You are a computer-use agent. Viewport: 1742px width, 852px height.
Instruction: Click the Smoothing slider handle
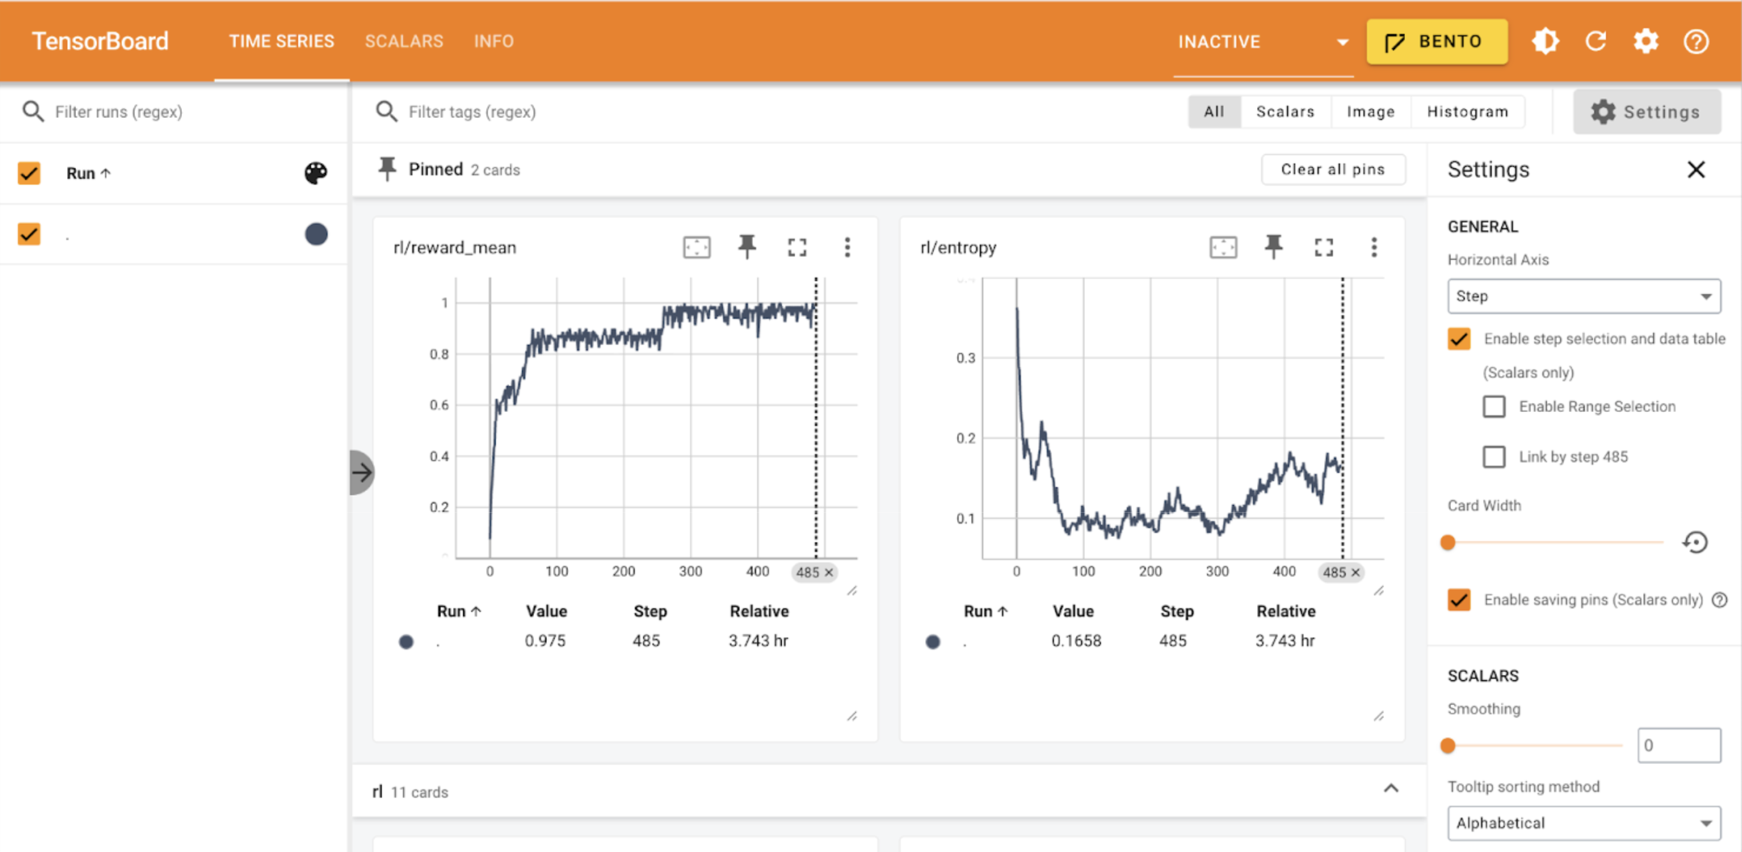(1448, 745)
